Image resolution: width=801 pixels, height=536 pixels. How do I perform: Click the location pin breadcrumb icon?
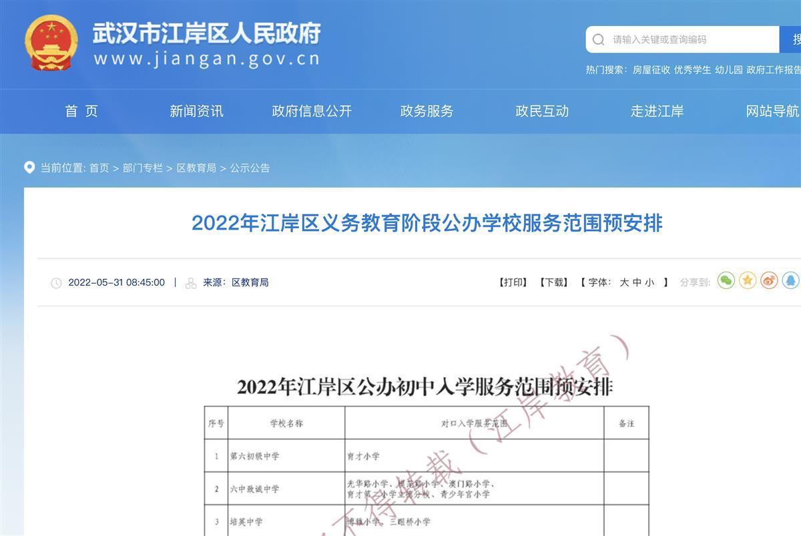tap(29, 168)
